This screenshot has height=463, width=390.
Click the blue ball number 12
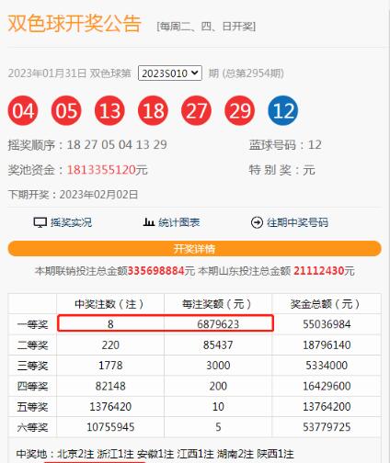[283, 110]
